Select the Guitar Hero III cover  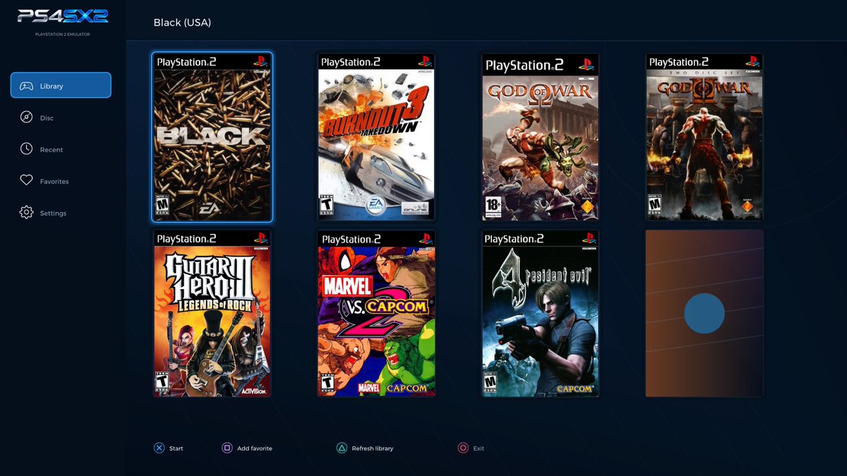[x=212, y=313]
